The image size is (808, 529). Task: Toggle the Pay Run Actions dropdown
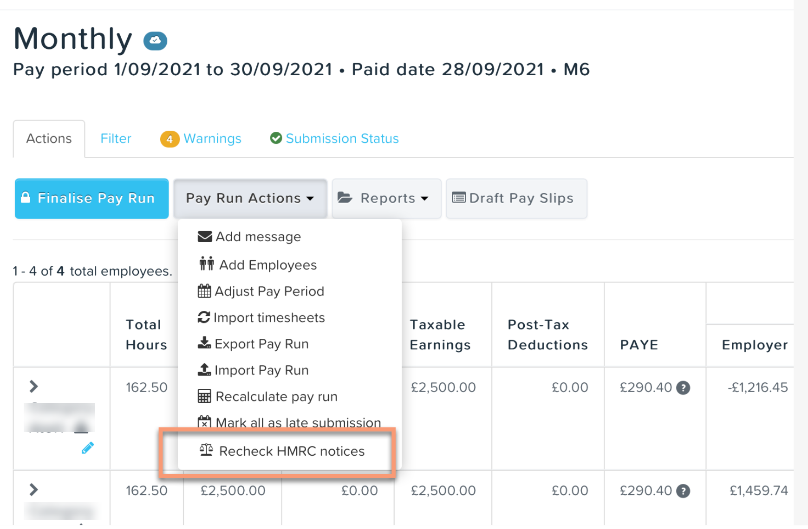pos(250,199)
